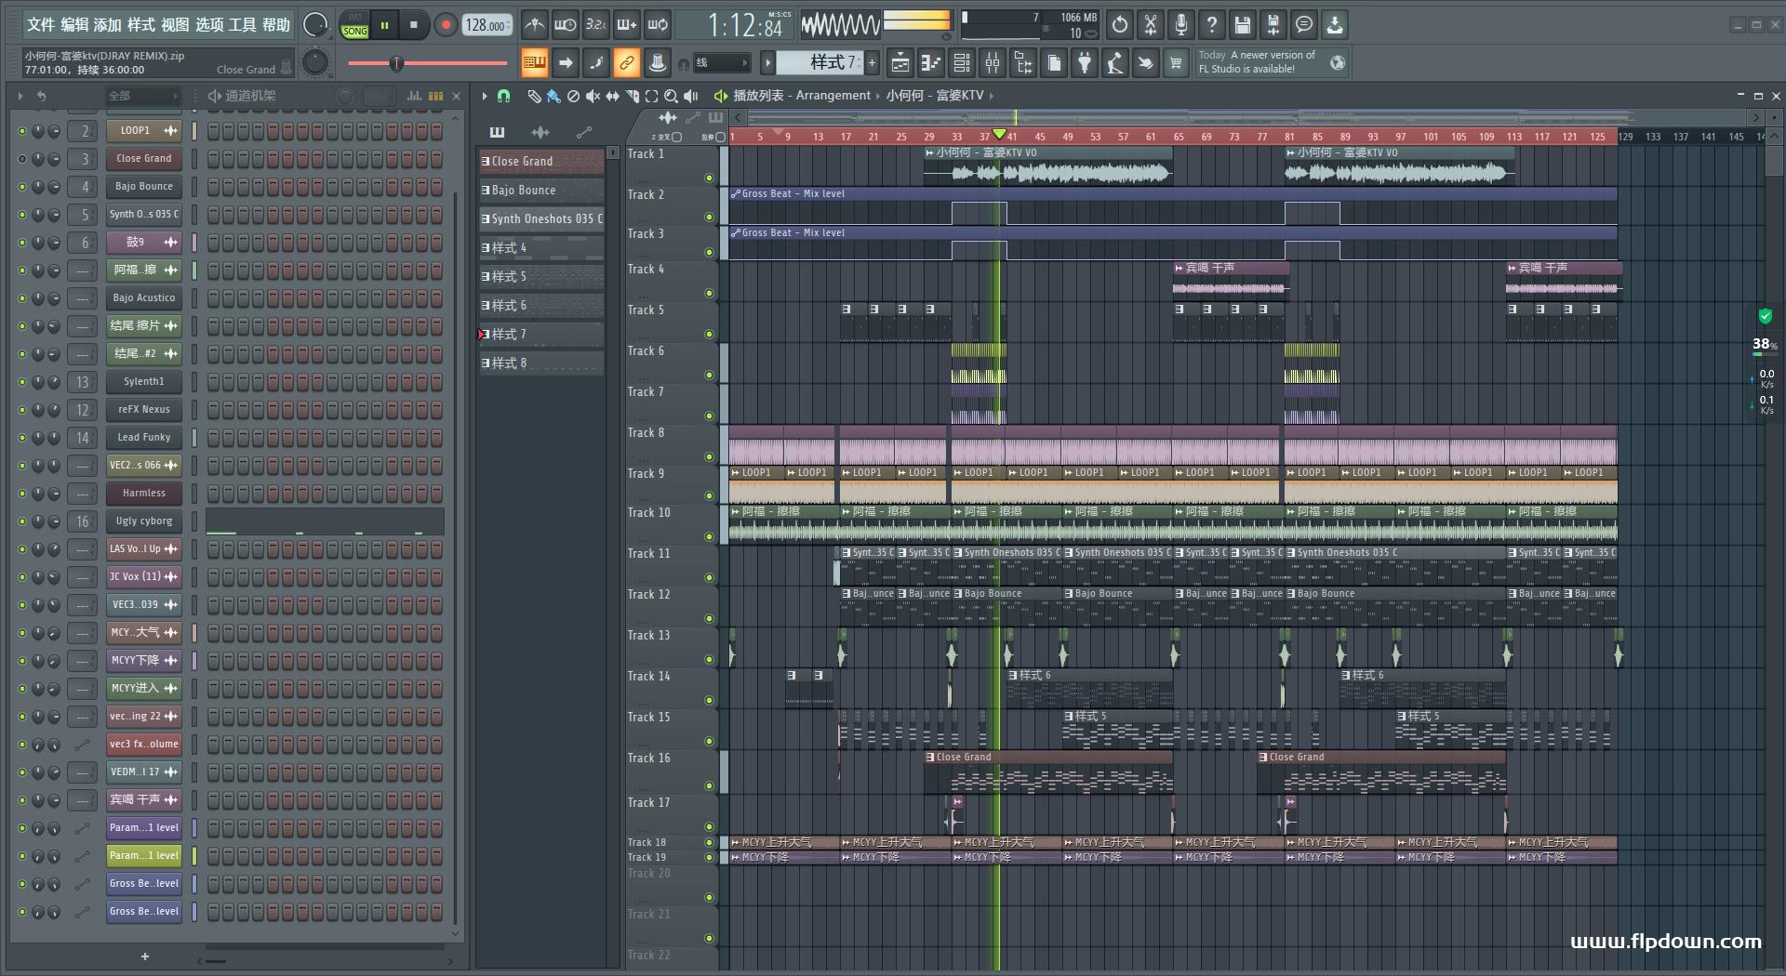Mute Track 1 with its green dot
1786x976 pixels.
point(709,178)
